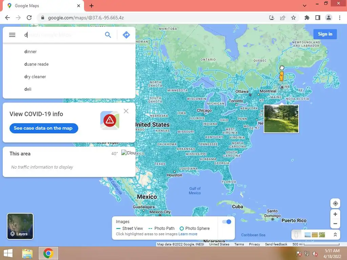Screen dimensions: 347x260
Task: Open the Privacy link in footer
Action: [x=254, y=244]
